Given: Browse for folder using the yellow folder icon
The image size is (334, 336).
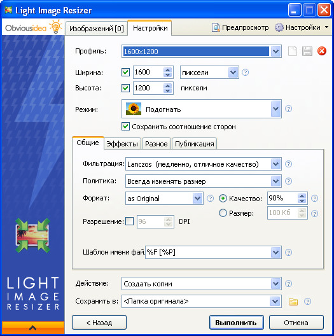Looking at the screenshot, I should (293, 302).
